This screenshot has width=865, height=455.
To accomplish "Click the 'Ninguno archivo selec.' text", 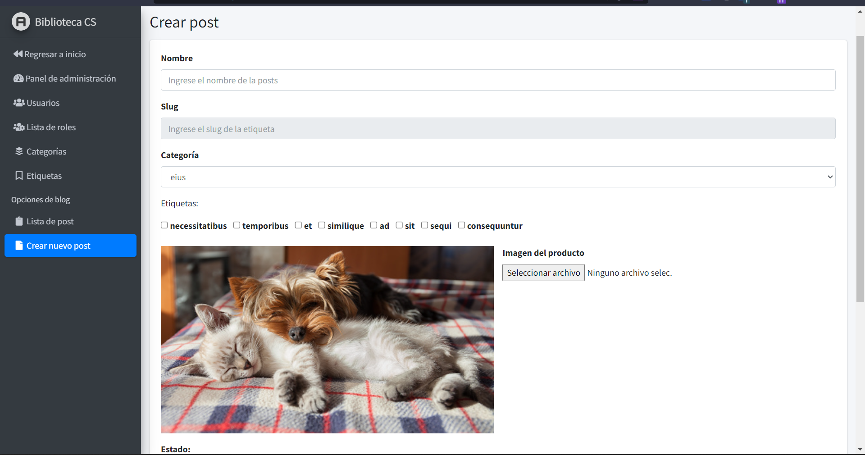I will tap(629, 273).
